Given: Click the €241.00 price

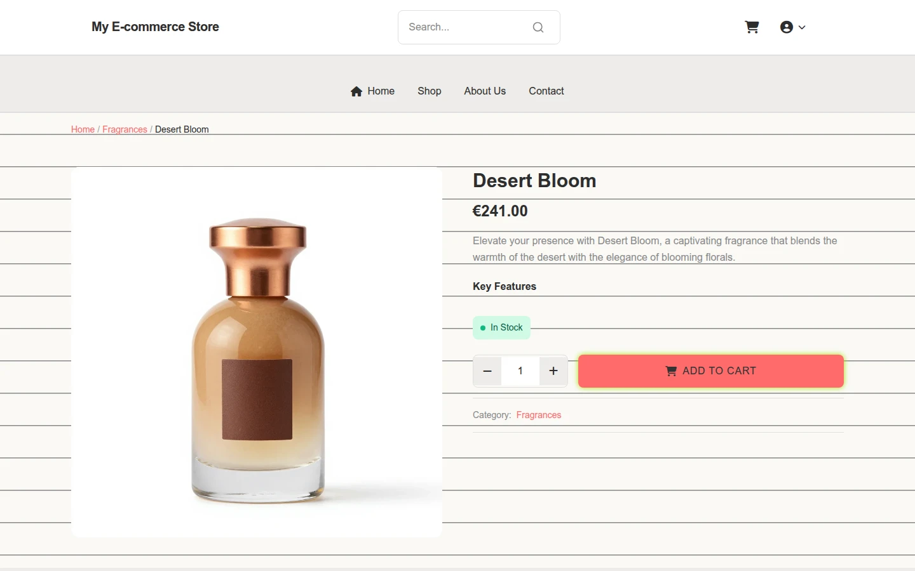Looking at the screenshot, I should [500, 211].
